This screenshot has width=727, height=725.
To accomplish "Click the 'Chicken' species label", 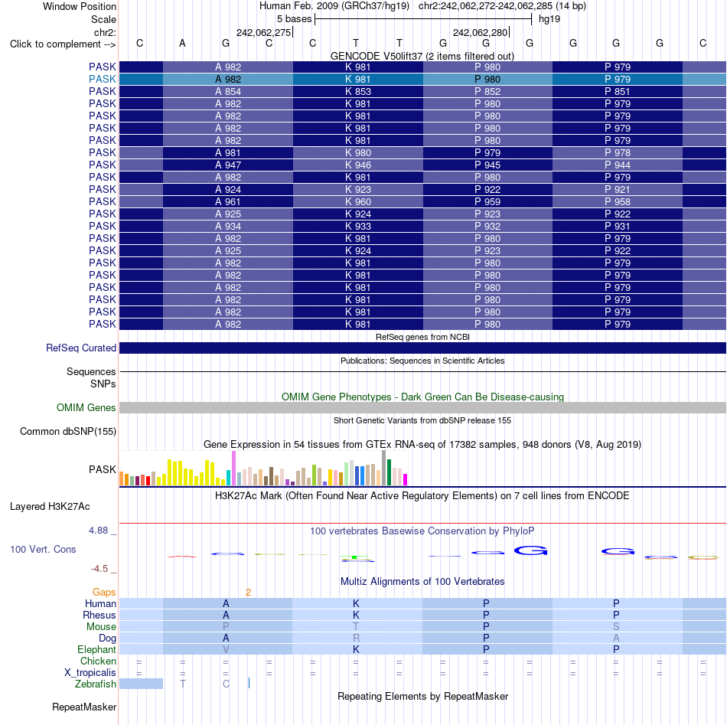I will [x=98, y=661].
